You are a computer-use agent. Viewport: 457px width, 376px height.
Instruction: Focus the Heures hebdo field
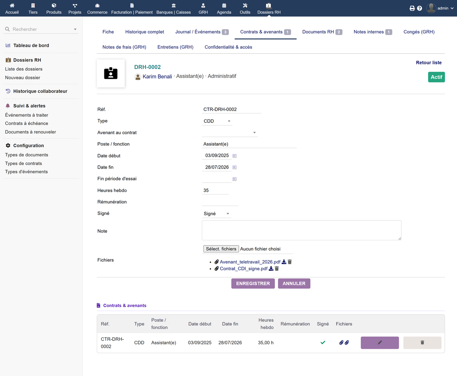tap(215, 190)
